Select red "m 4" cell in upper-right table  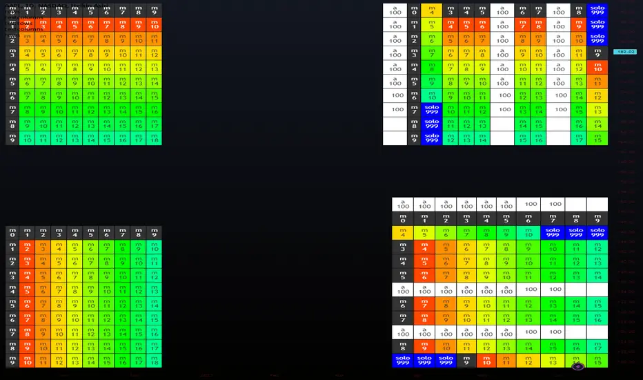[451, 25]
